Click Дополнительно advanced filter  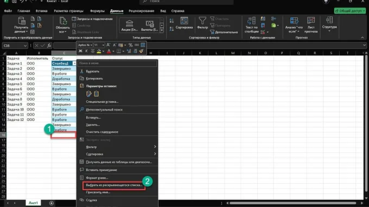pos(224,32)
